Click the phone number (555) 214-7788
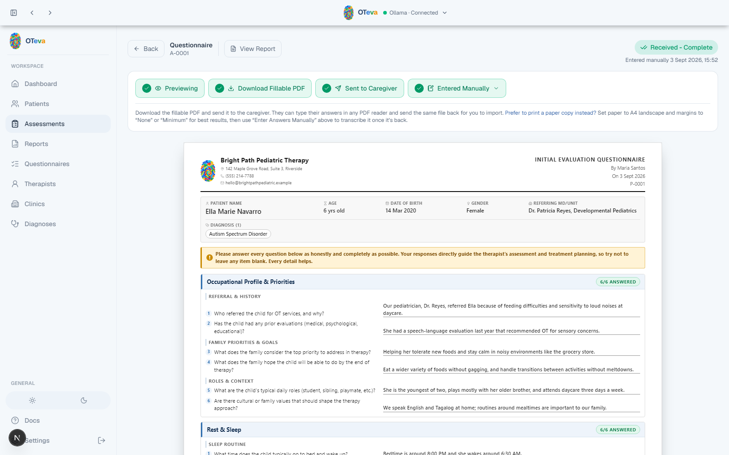Image resolution: width=729 pixels, height=455 pixels. [240, 176]
